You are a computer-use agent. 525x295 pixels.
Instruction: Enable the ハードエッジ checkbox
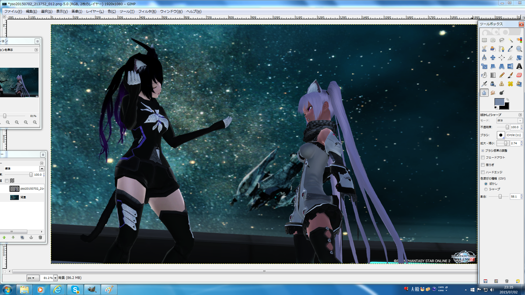(x=483, y=172)
